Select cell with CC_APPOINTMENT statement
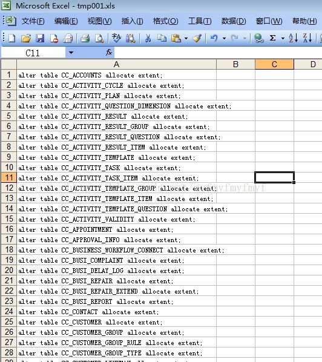 (117, 229)
